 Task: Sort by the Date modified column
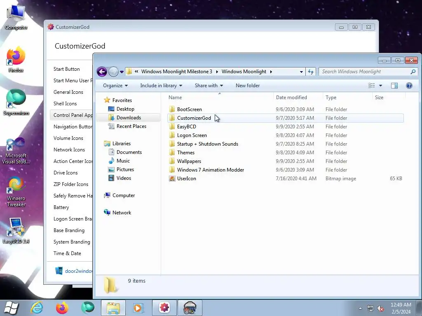click(x=298, y=97)
